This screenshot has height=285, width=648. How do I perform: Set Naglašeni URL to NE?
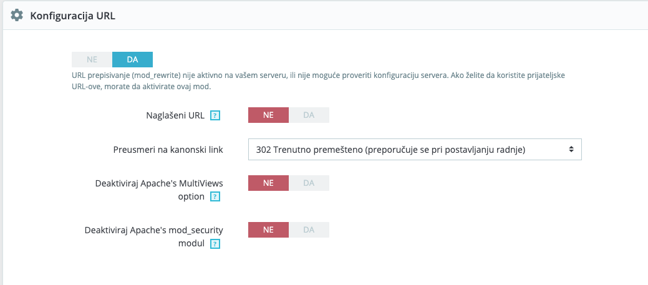coord(268,115)
